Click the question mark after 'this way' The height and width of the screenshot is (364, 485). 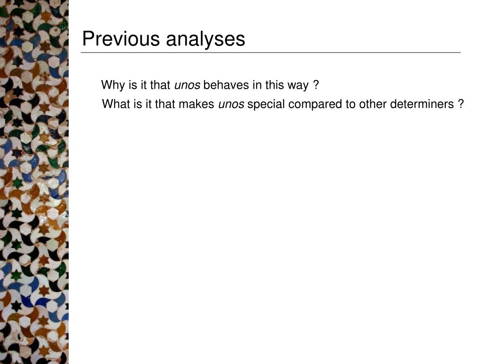(316, 85)
